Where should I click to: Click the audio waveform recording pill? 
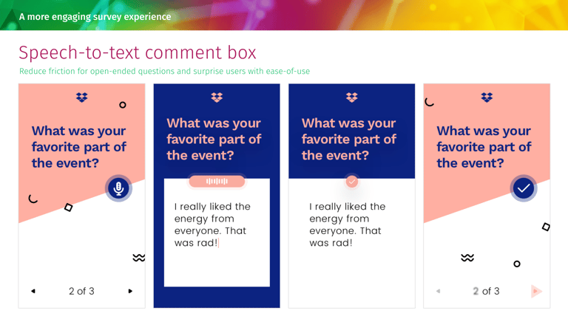click(217, 181)
